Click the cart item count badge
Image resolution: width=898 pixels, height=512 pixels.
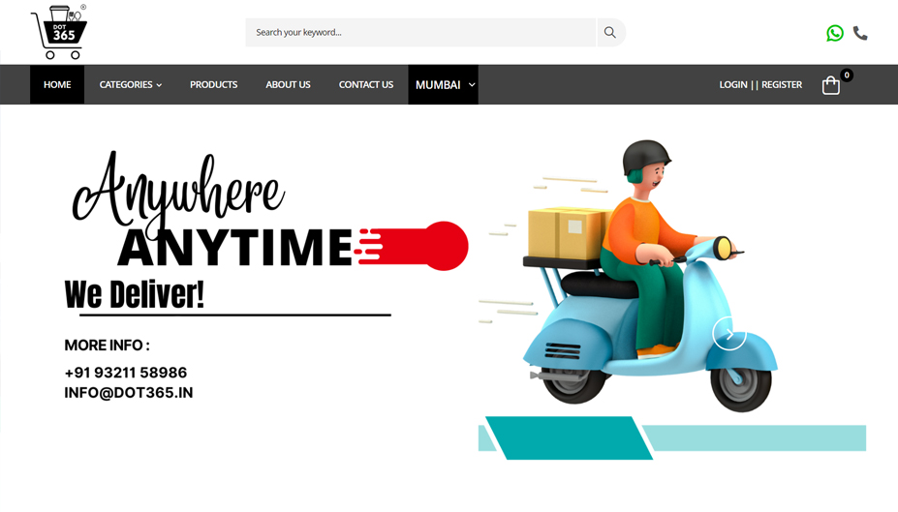[x=847, y=75]
